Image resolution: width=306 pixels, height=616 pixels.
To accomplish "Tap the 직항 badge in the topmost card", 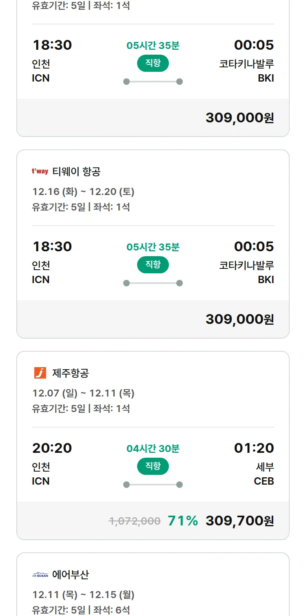I will [153, 63].
